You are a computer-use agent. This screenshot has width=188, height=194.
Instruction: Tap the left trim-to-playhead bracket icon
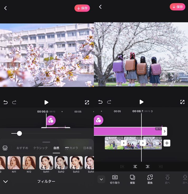(135, 167)
